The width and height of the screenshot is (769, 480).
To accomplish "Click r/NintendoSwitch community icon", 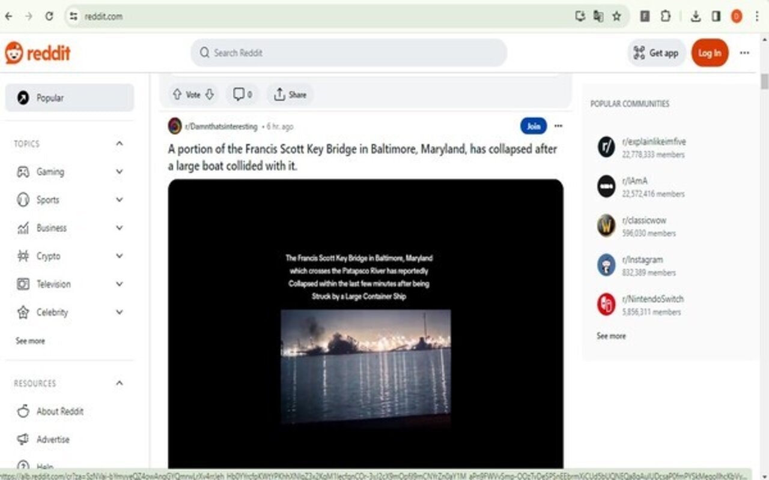I will click(606, 304).
